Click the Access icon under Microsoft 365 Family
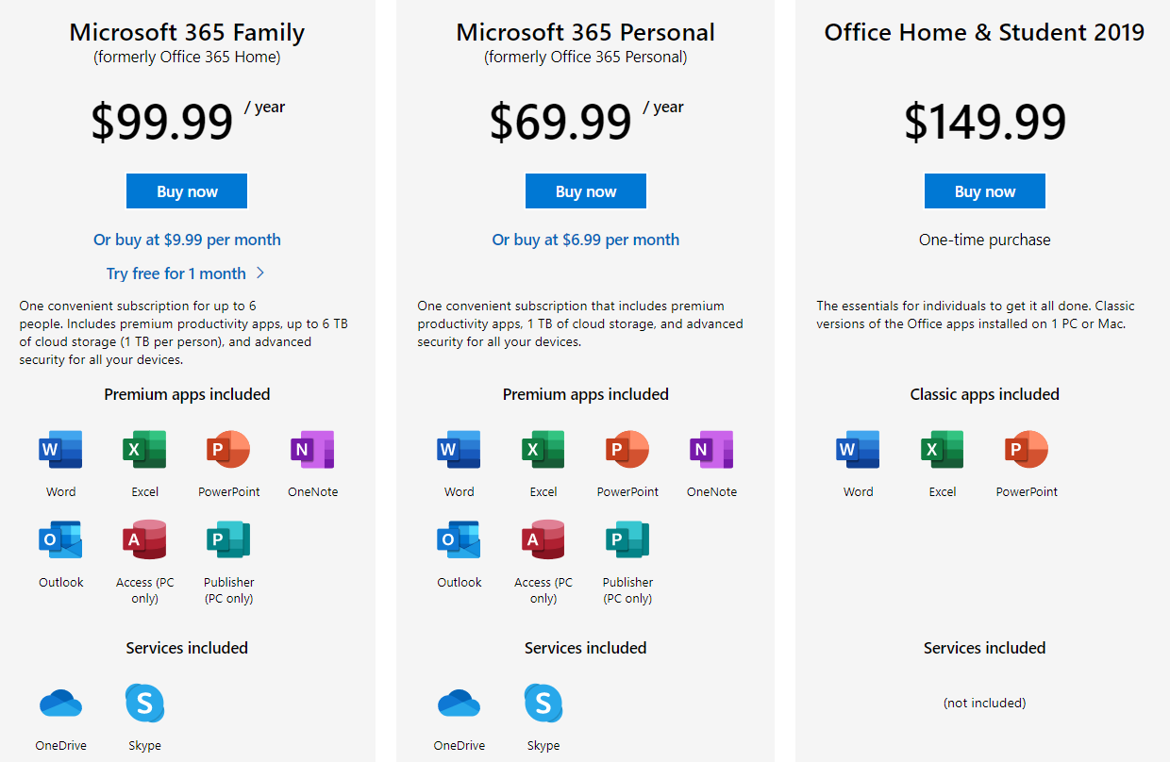 click(144, 539)
